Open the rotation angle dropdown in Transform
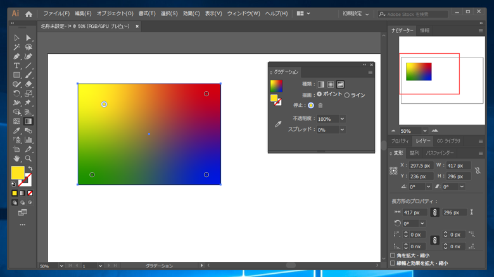The image size is (494, 277). 429,187
